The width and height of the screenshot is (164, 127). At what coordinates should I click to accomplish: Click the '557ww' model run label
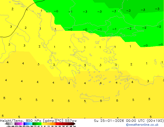(71, 121)
